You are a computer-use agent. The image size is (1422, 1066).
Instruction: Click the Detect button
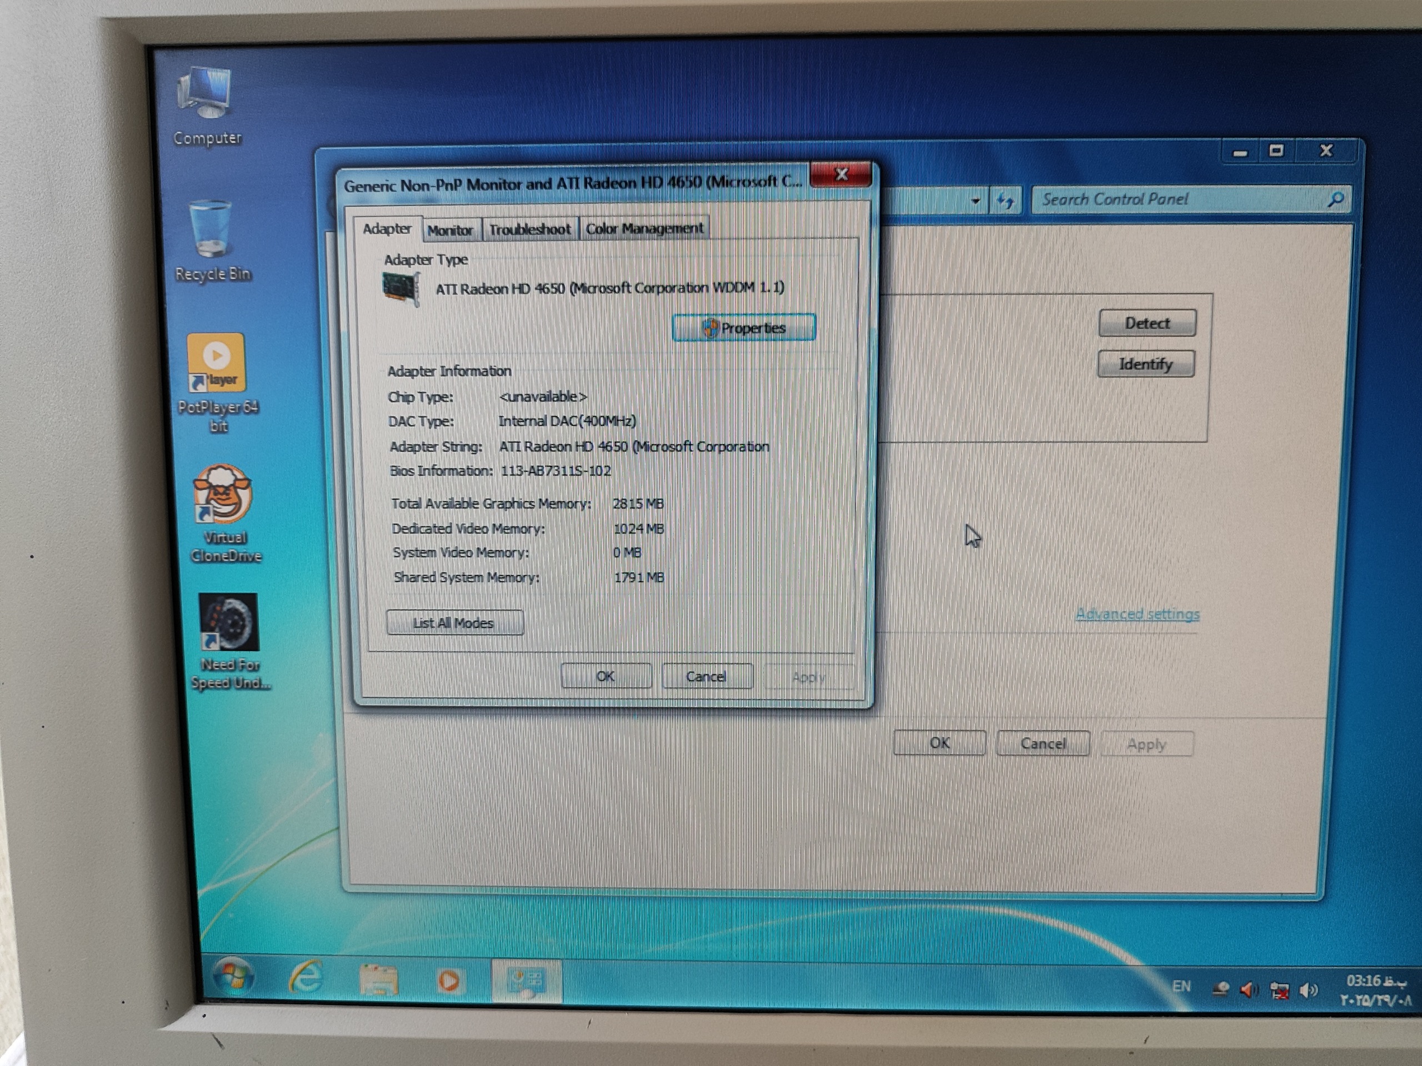click(1148, 323)
